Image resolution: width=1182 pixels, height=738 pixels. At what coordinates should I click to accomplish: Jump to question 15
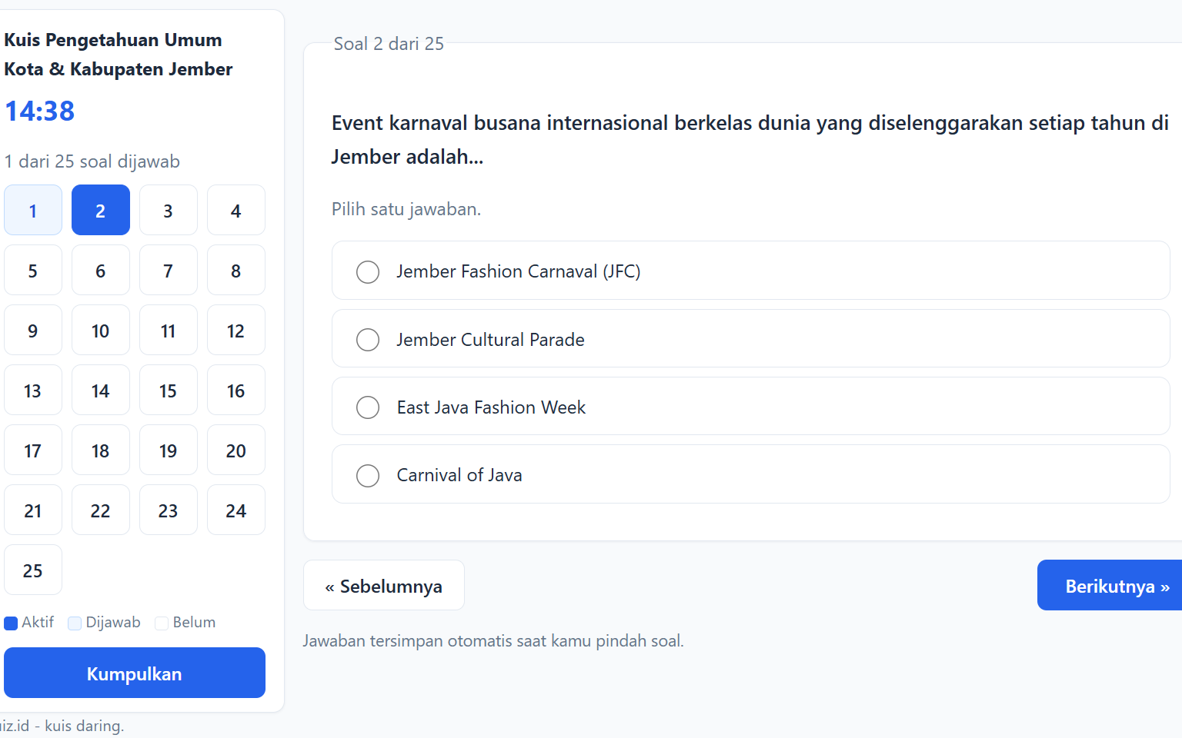click(169, 390)
